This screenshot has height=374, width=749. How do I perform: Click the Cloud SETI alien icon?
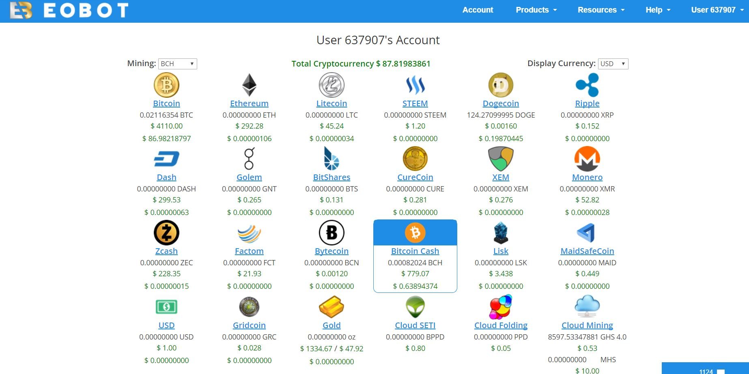click(415, 307)
